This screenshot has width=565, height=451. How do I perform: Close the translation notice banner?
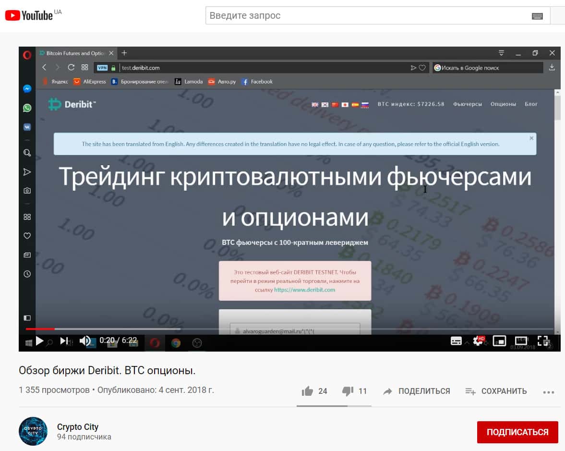531,138
